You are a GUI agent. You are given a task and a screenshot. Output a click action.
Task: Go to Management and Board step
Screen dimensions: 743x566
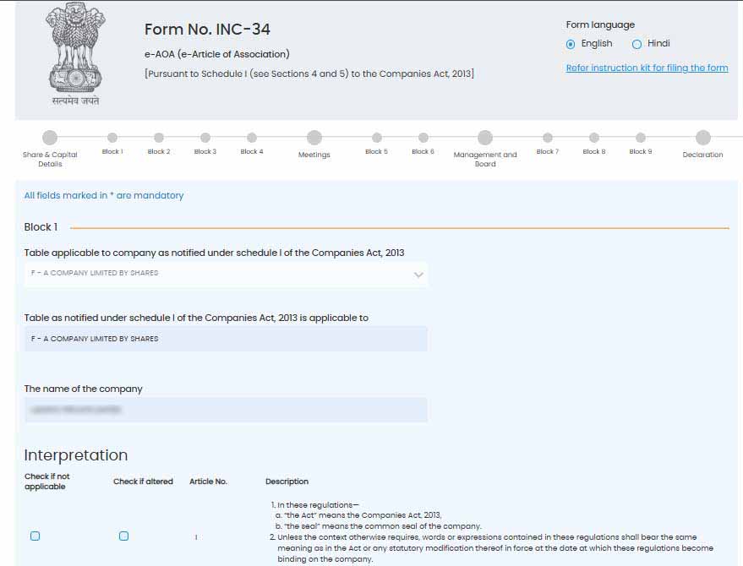(x=485, y=138)
